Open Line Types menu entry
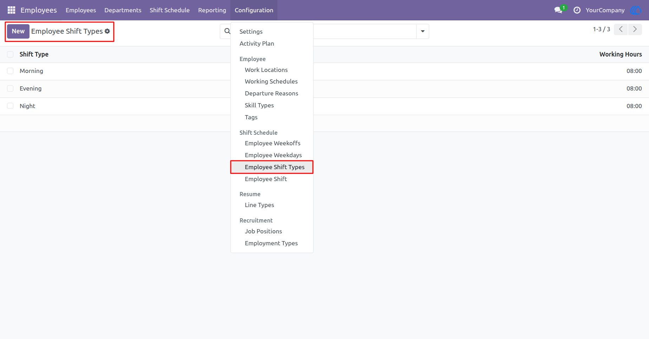 [x=272, y=205]
